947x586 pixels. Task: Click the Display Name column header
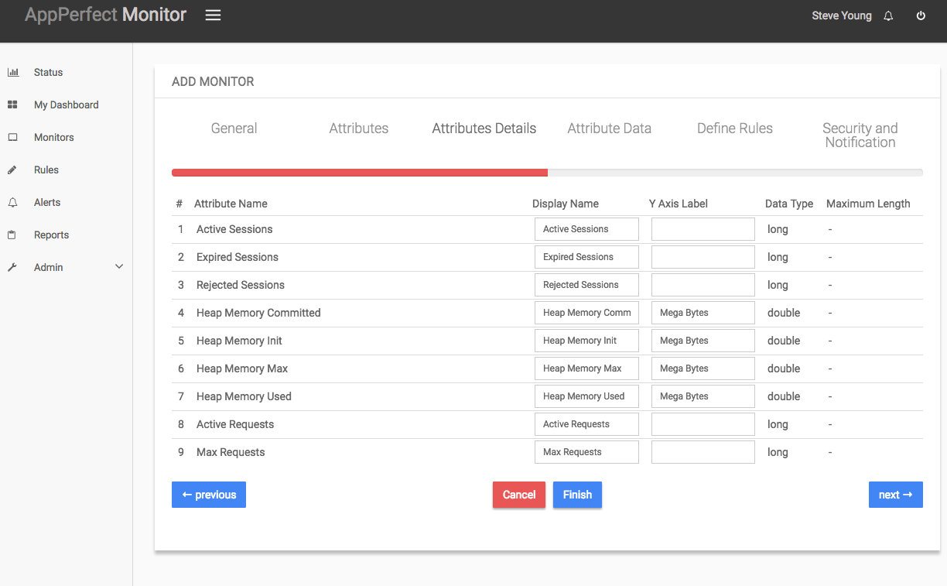pyautogui.click(x=566, y=204)
